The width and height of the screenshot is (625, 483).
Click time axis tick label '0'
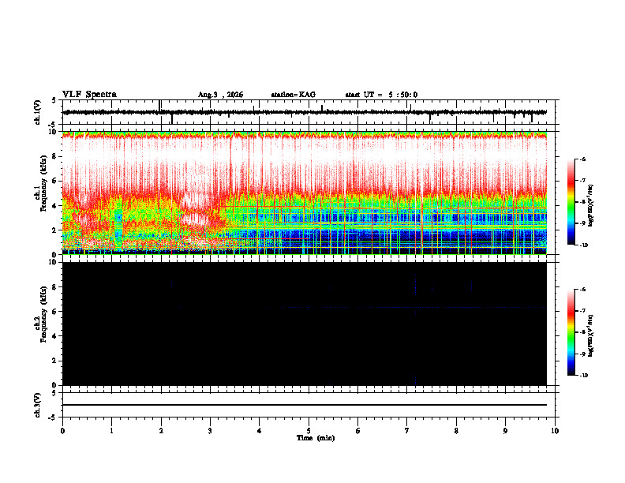62,431
